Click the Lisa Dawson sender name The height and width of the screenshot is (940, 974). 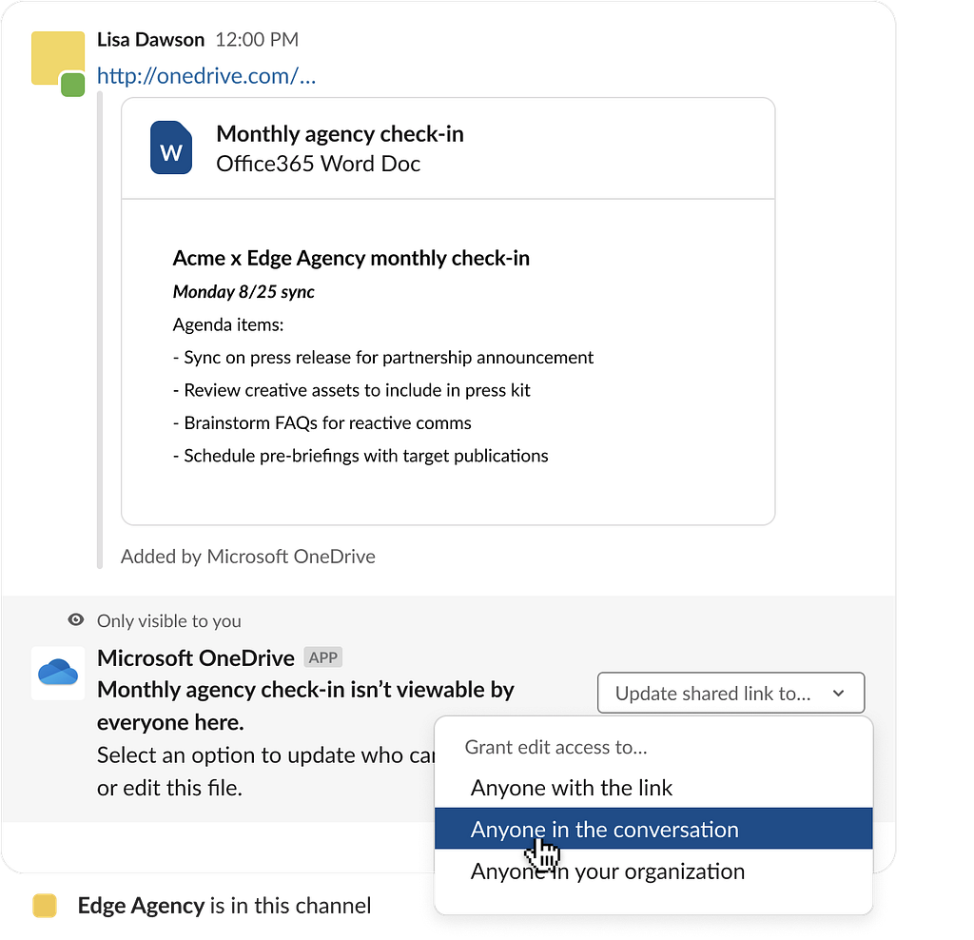point(150,40)
